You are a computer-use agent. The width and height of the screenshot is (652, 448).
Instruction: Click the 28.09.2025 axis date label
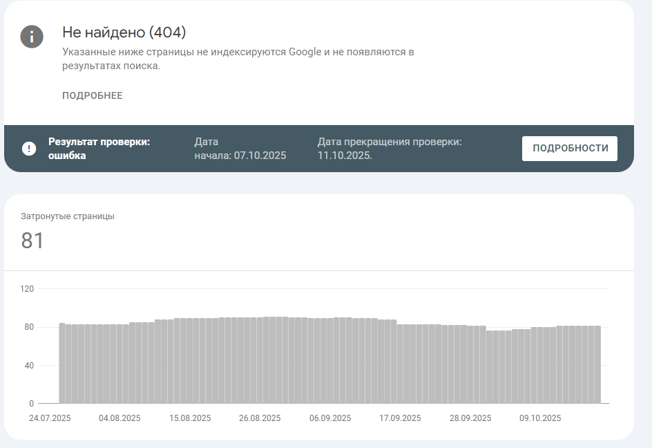[x=470, y=418]
